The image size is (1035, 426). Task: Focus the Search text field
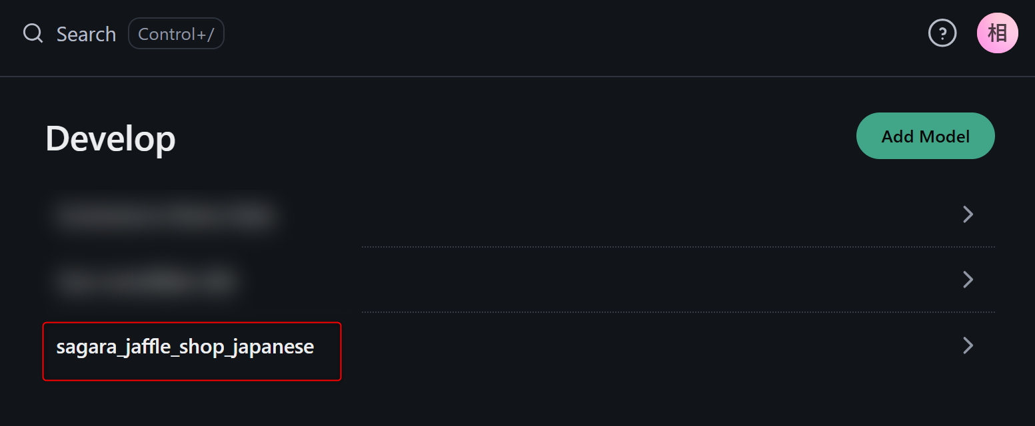click(x=86, y=34)
